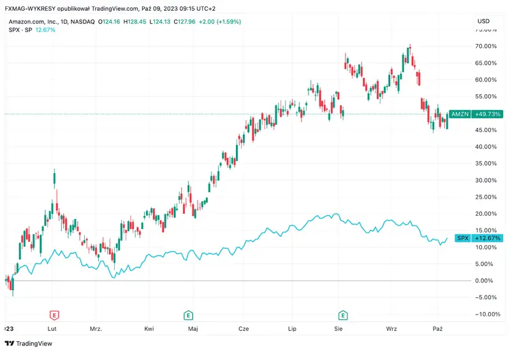Click the 0.00% level on price axis
Viewport: 510px width, 352px height.
[x=487, y=281]
